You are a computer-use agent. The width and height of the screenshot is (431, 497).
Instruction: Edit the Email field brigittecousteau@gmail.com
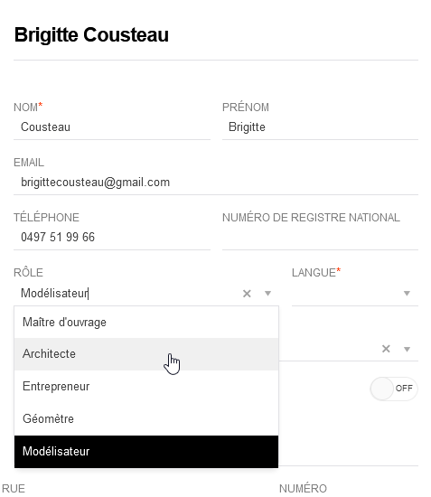(216, 183)
